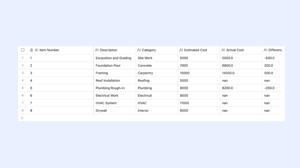The width and height of the screenshot is (300, 168).
Task: Select the Item Number column header
Action: click(61, 50)
